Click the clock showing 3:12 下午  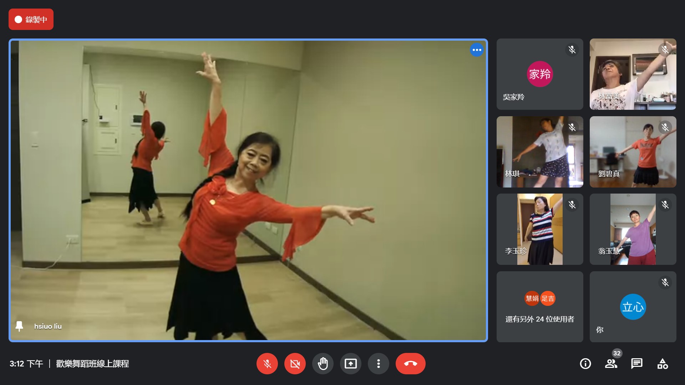26,364
